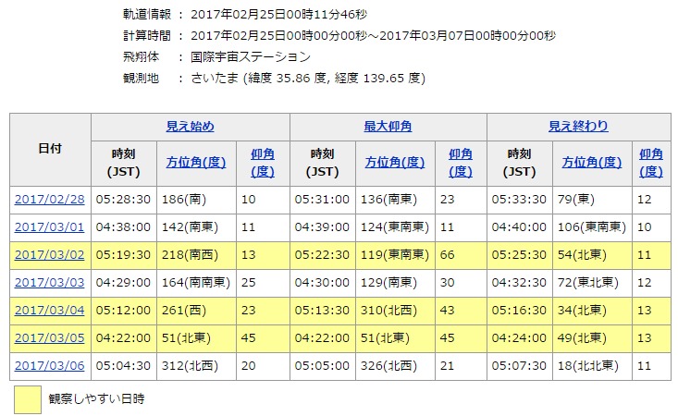Screen dimensions: 678x416
Task: Click the 日付 header cell
Action: 50,149
